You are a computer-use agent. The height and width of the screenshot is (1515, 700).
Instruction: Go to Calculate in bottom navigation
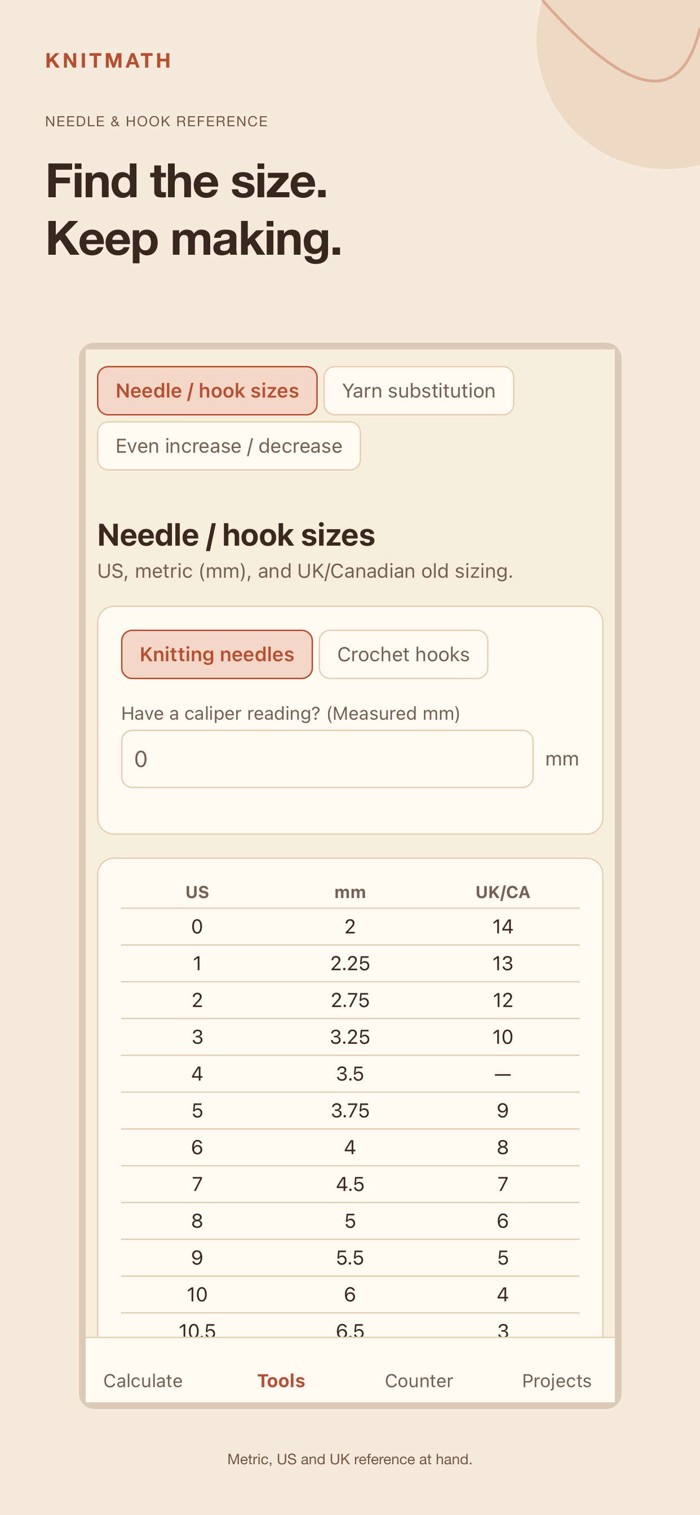[143, 1380]
